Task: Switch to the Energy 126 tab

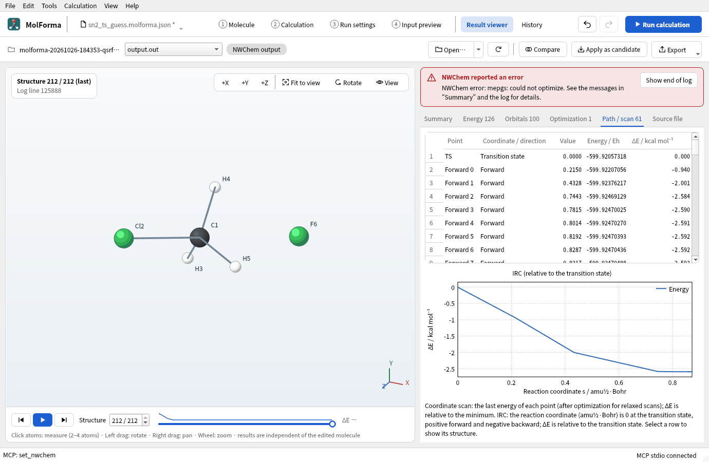Action: (478, 119)
